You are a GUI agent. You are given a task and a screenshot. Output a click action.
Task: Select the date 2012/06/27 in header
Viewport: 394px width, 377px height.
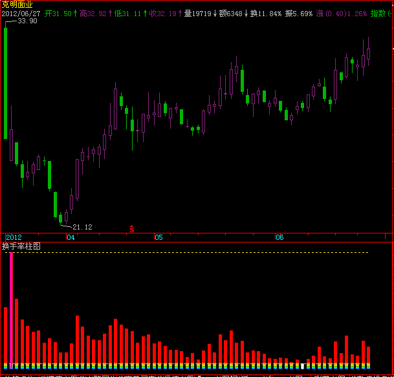pos(21,14)
